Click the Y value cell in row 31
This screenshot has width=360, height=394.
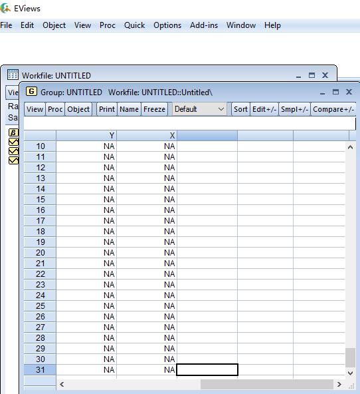pos(86,370)
